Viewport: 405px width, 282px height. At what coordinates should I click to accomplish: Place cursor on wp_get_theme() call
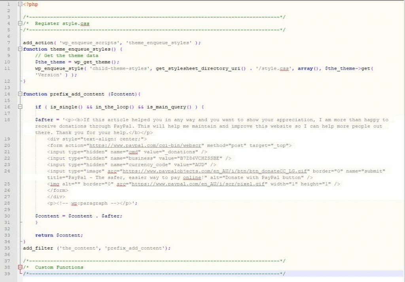[96, 62]
